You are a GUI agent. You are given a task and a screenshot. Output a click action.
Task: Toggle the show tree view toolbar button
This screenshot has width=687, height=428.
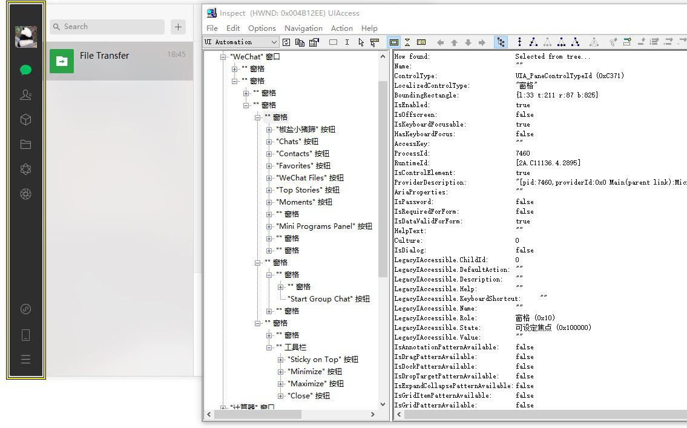click(501, 42)
